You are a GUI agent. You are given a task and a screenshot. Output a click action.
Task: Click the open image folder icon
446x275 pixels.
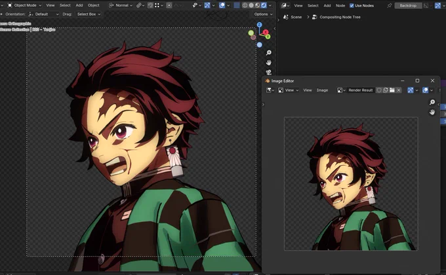(x=392, y=90)
